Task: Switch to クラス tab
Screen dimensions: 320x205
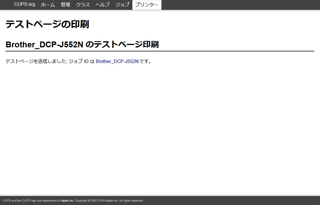Action: point(83,4)
